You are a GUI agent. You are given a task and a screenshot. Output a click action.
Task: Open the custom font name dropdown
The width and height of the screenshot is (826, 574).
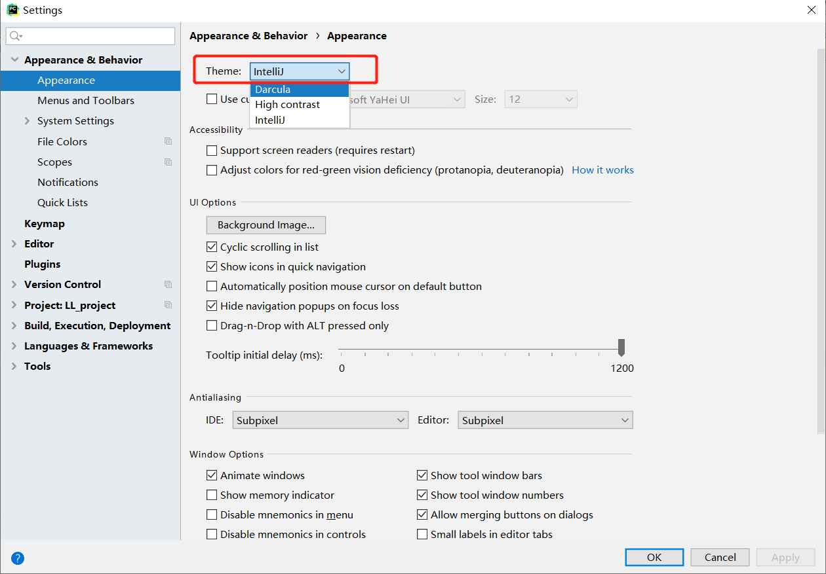pos(408,99)
